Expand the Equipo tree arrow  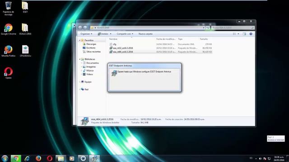(x=80, y=82)
